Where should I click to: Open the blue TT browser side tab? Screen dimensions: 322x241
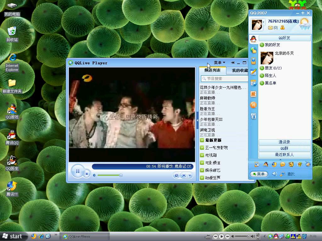click(x=253, y=116)
